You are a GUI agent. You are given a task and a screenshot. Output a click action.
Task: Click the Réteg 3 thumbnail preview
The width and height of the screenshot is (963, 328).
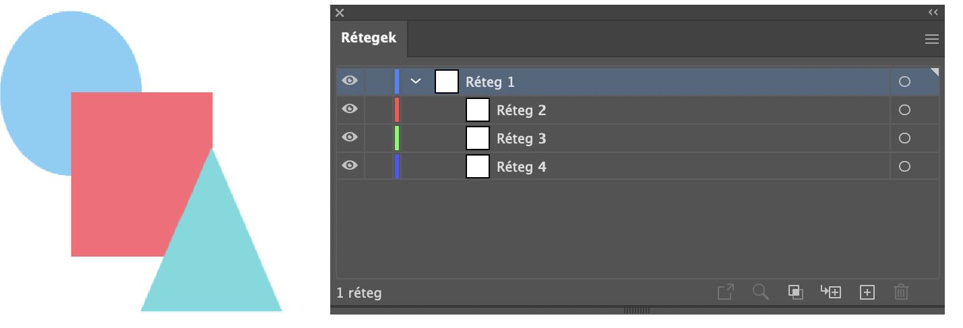(478, 138)
